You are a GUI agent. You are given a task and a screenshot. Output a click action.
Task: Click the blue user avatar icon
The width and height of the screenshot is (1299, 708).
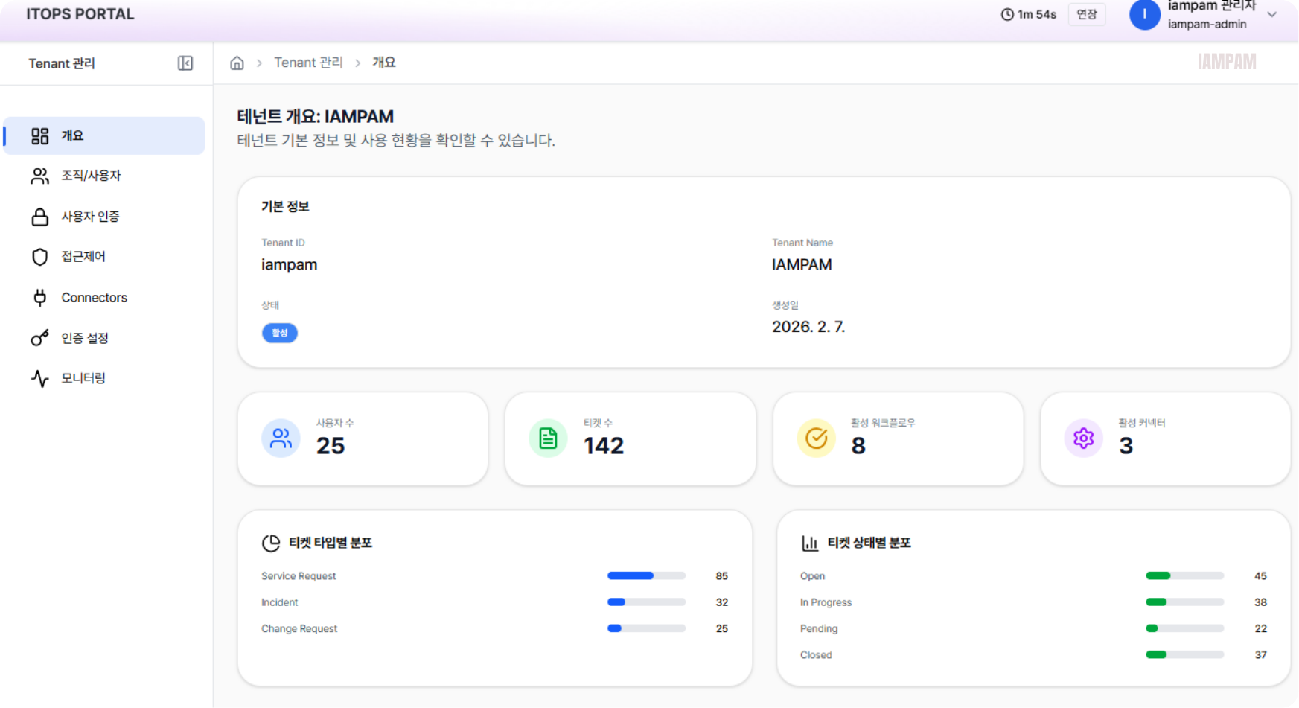[1144, 15]
